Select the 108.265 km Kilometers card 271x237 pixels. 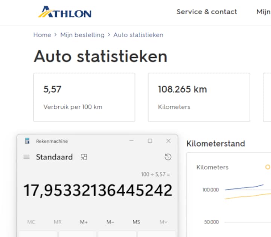point(199,97)
